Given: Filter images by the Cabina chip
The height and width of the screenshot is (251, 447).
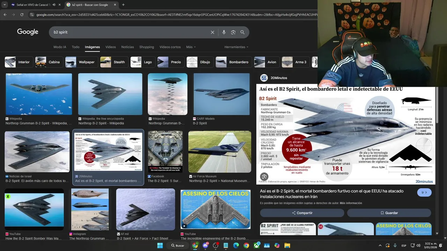Looking at the screenshot, I should click(x=49, y=62).
